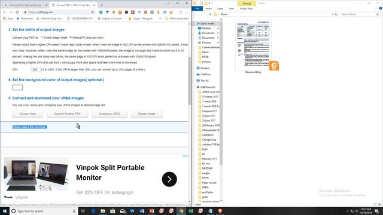Click the arrow on the Vinpok monitor ad
The height and width of the screenshot is (215, 383).
click(x=169, y=179)
